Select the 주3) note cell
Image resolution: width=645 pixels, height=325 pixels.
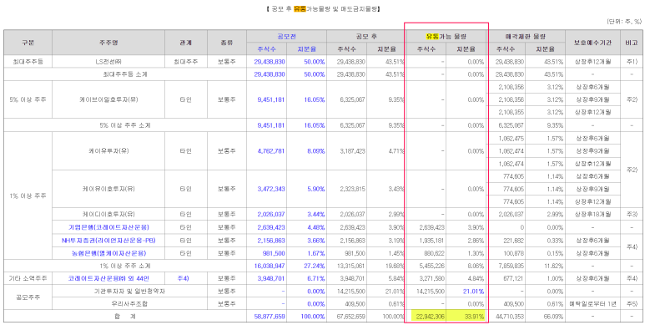pyautogui.click(x=631, y=215)
